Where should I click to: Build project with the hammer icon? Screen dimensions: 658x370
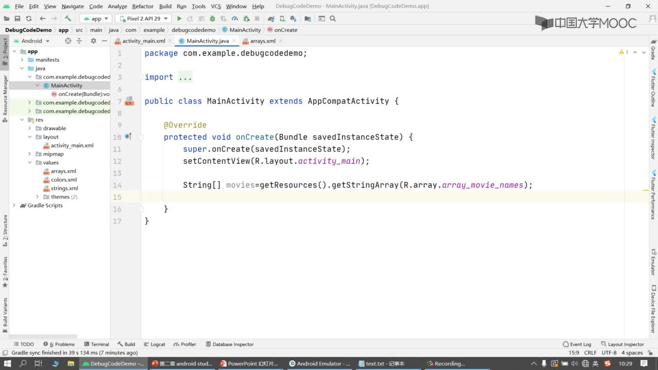coord(68,18)
